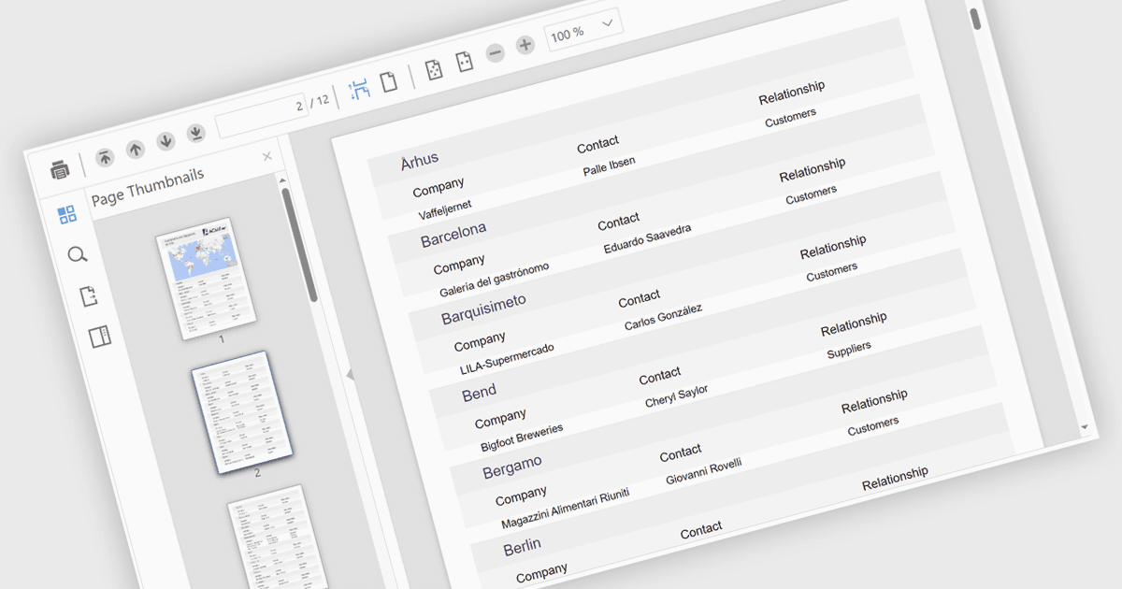Screen dimensions: 1122x589
Task: Click the thumbnails panel scrollbar
Action: click(x=300, y=245)
